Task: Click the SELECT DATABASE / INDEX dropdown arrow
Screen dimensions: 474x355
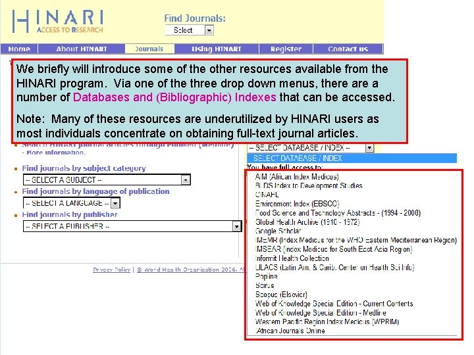Action: tap(369, 148)
